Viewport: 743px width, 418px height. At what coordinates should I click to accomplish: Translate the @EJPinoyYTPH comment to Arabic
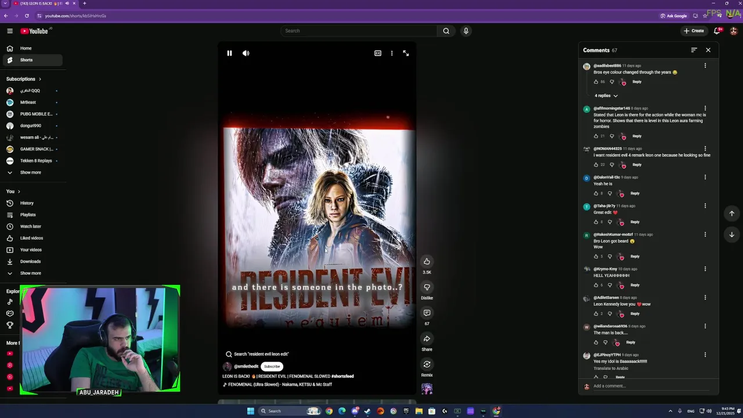(611, 369)
